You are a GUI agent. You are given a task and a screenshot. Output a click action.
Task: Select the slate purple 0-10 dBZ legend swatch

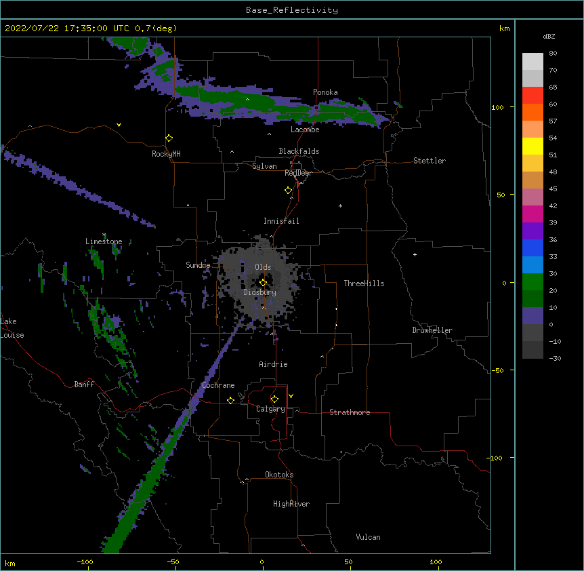click(533, 316)
